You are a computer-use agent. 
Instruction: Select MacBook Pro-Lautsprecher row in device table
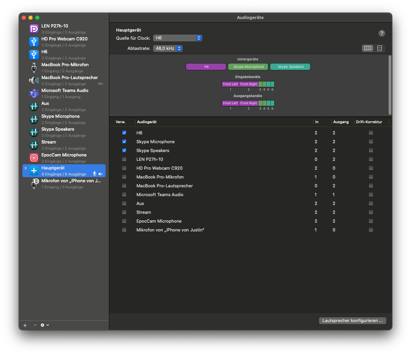[x=250, y=186]
